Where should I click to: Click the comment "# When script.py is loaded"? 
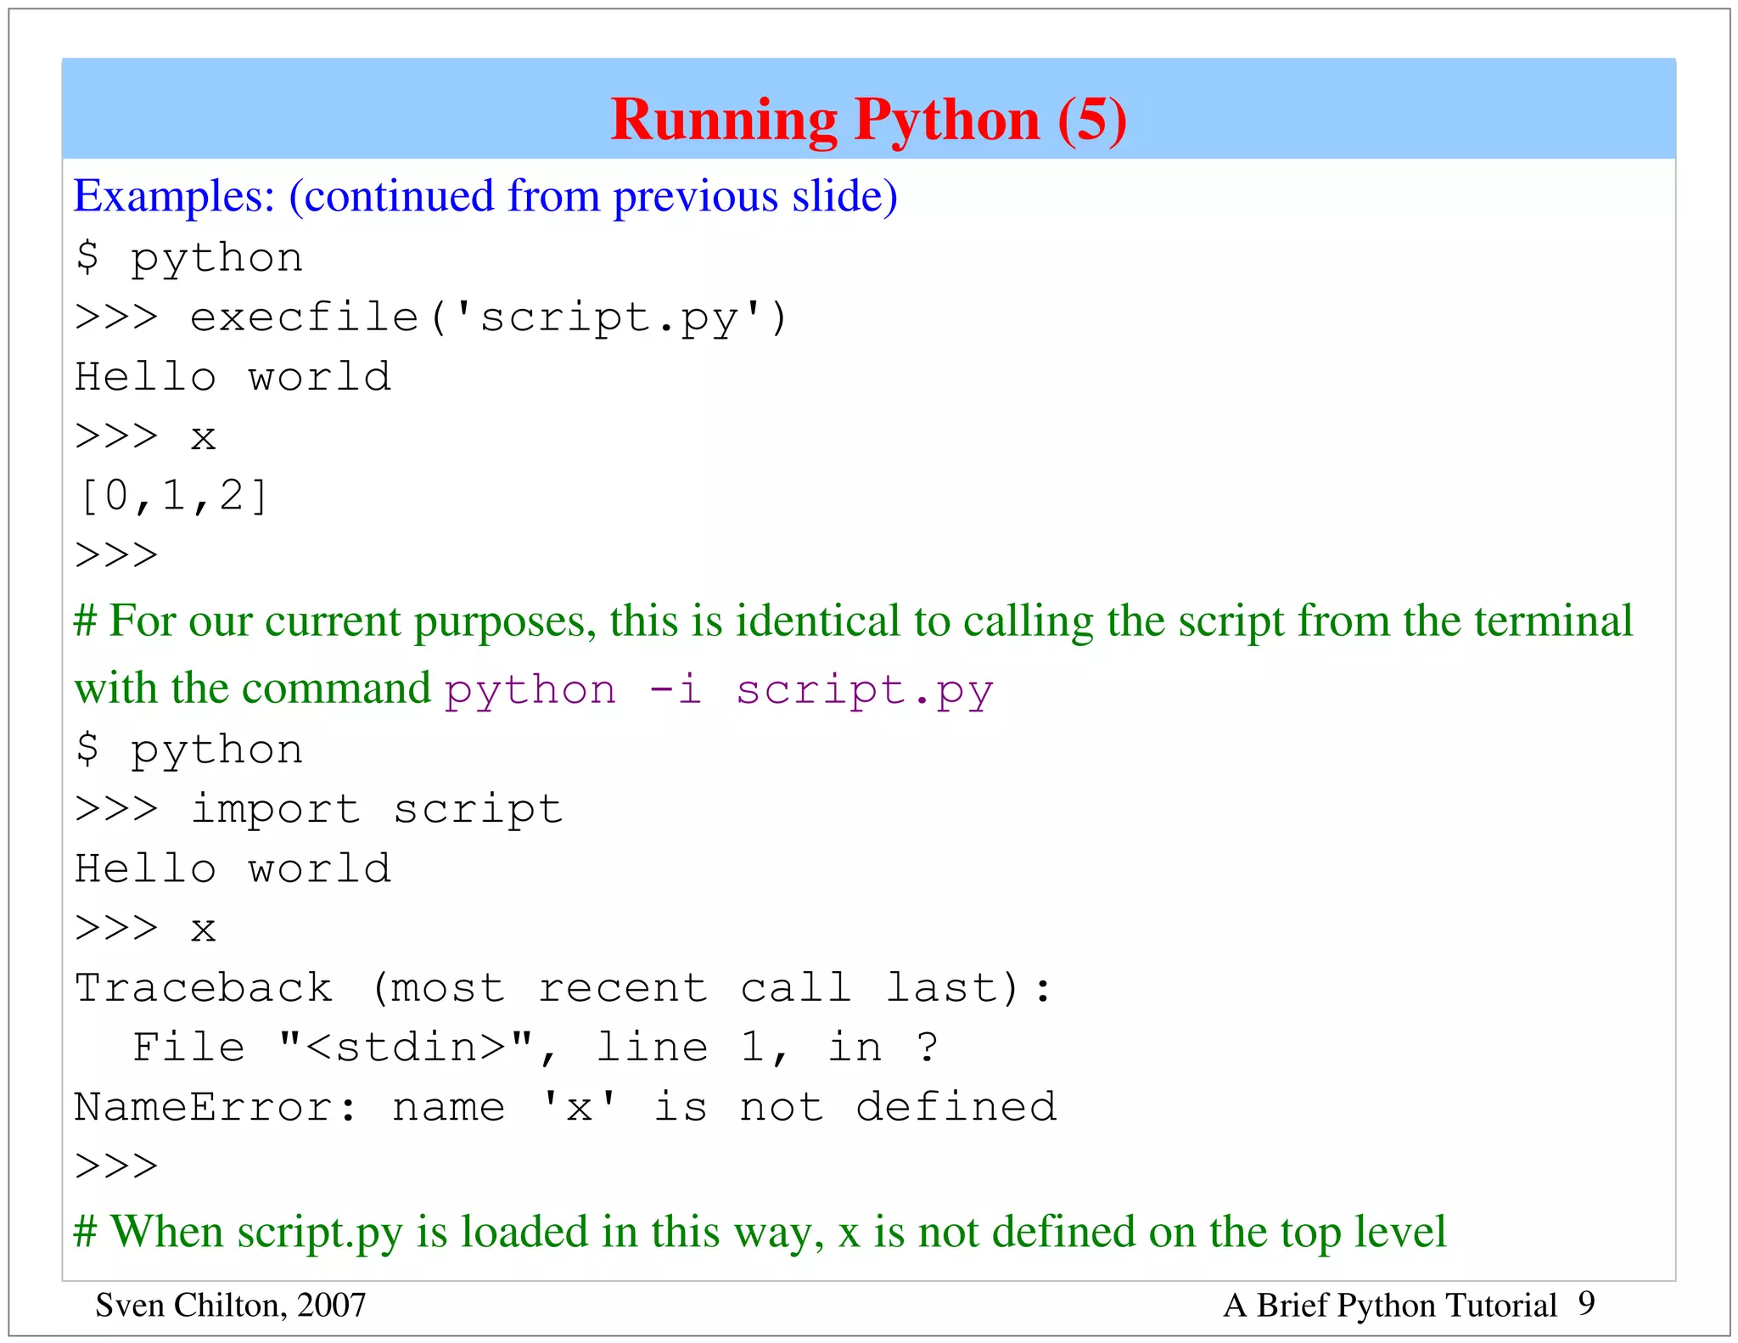[760, 1233]
